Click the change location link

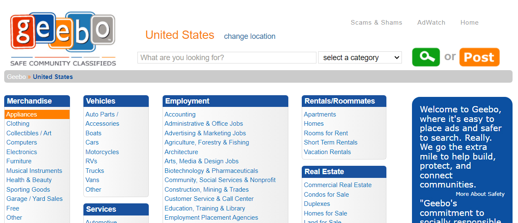249,36
